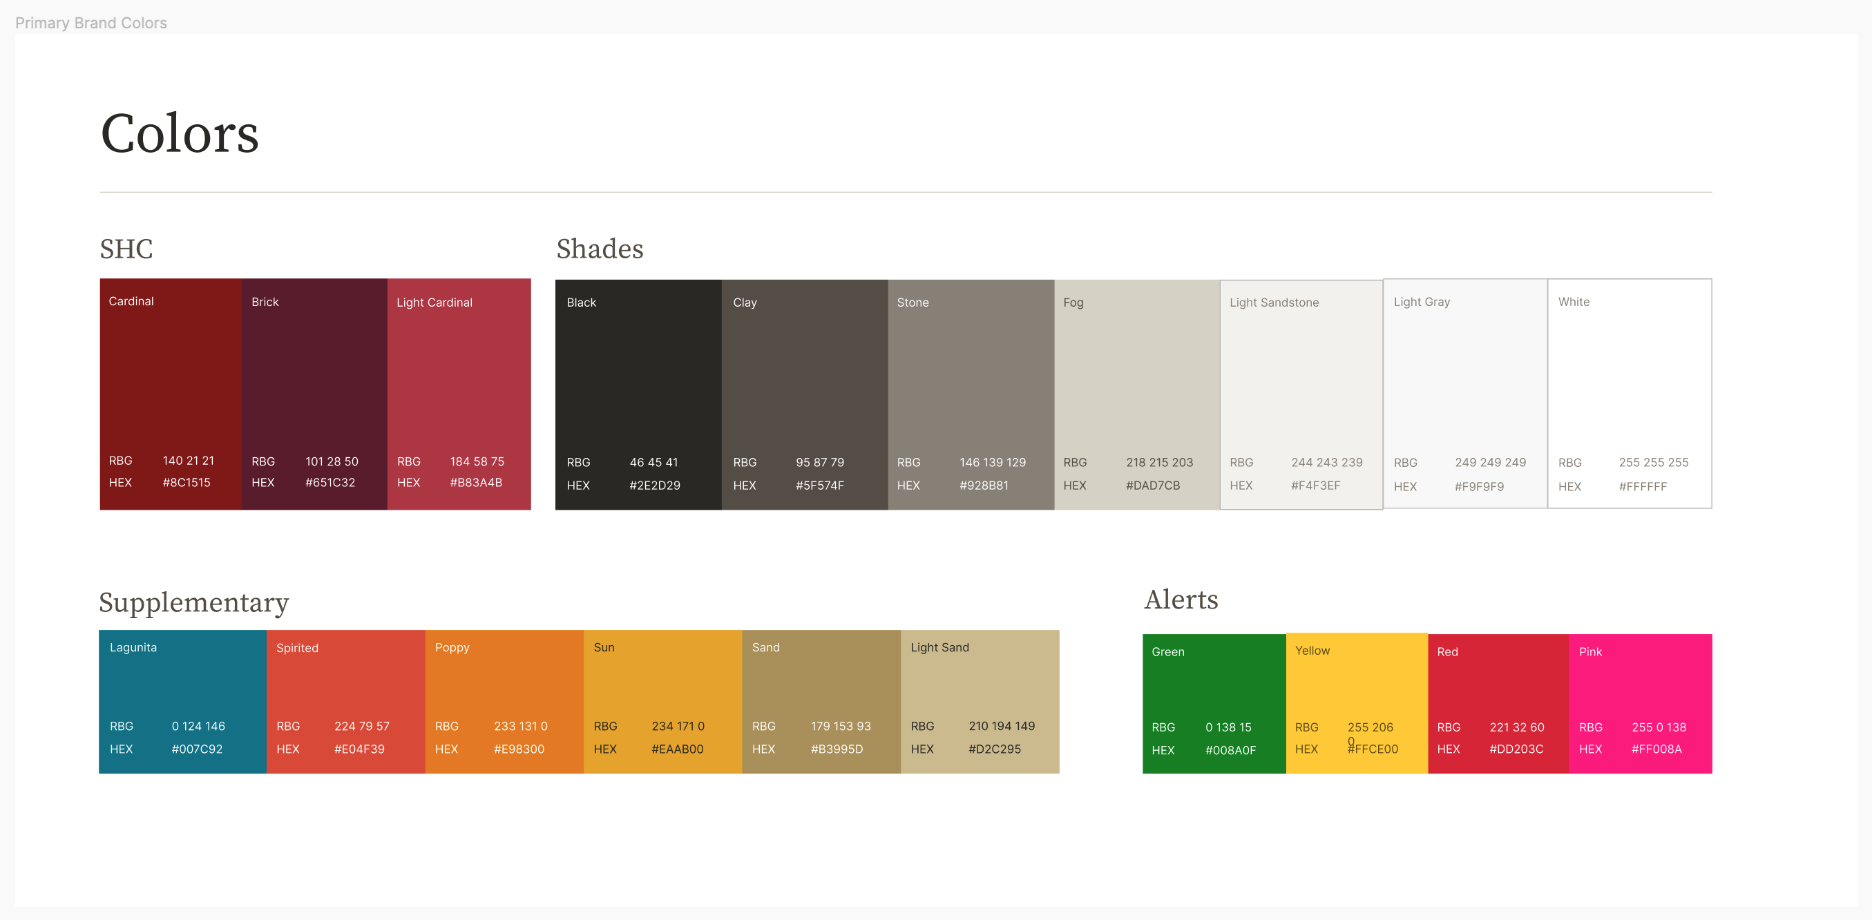The image size is (1872, 920).
Task: Click the #2E2D29 hex value
Action: (x=655, y=486)
